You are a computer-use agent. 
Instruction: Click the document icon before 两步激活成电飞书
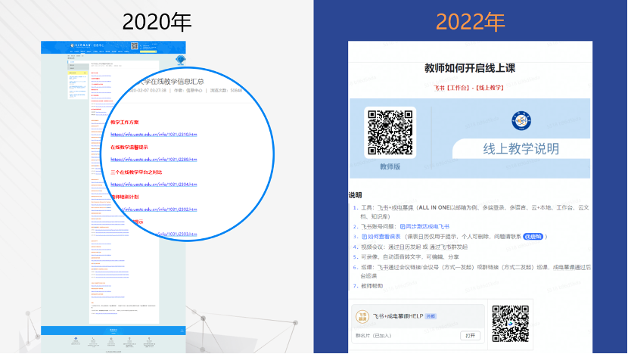tap(403, 226)
